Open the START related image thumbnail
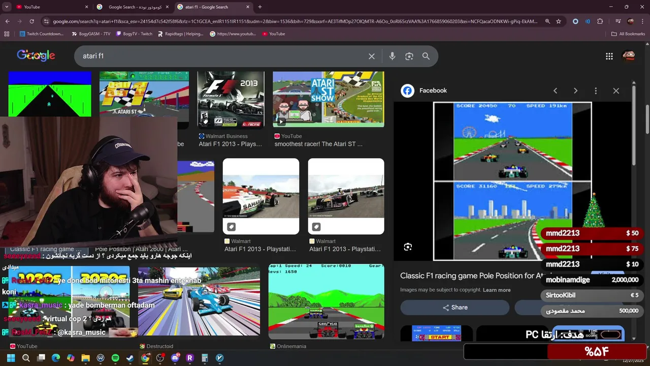 437,333
